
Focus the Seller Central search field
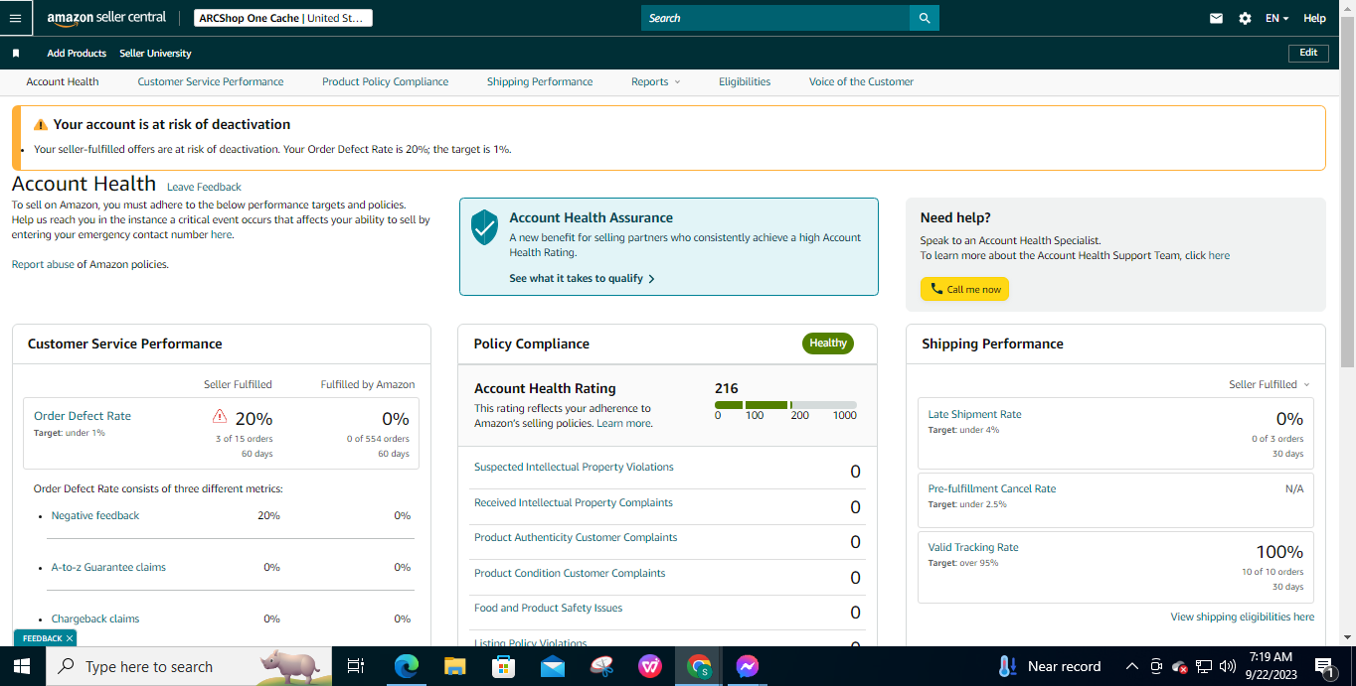775,18
